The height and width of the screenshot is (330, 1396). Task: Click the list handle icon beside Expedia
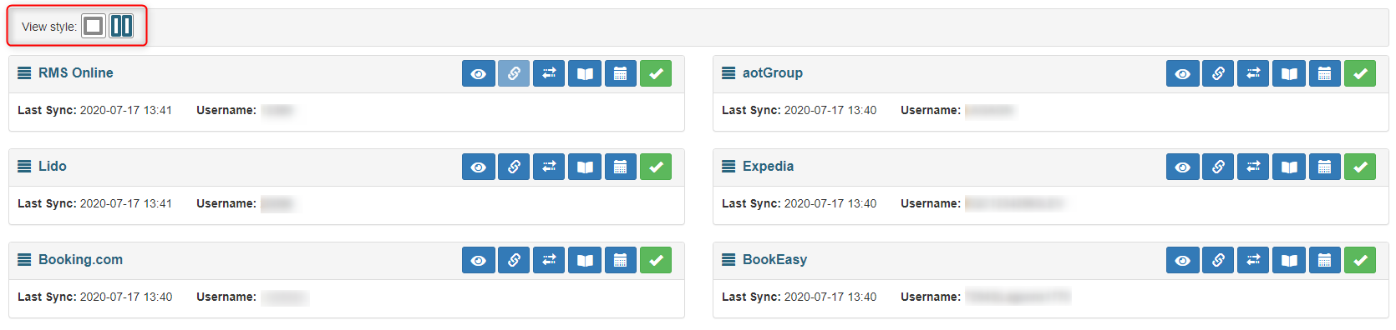(728, 167)
